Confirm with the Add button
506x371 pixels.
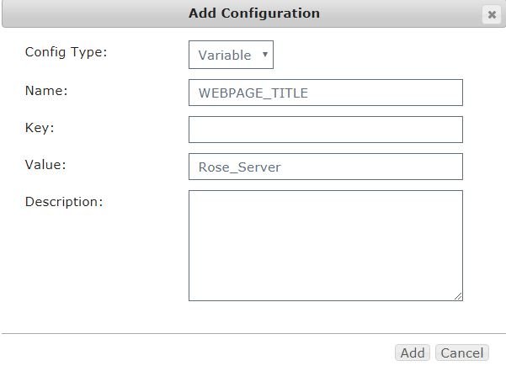413,352
